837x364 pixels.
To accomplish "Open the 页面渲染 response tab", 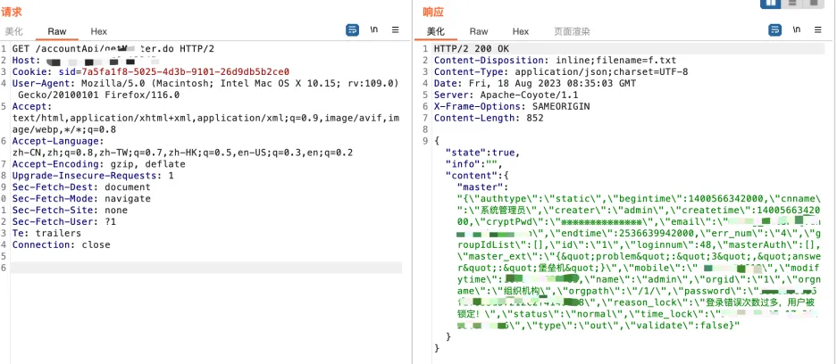I will [x=573, y=31].
